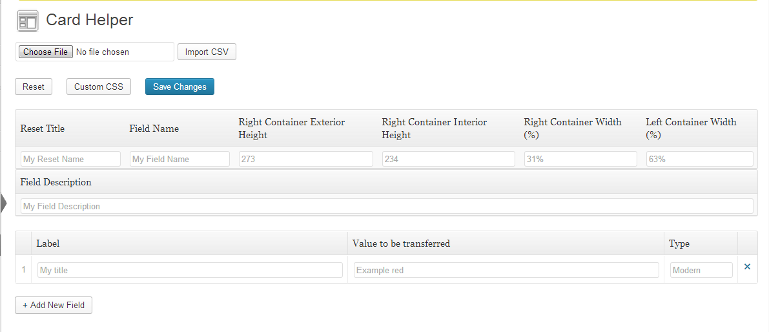Focus the My Reset Name input
The image size is (769, 332).
pyautogui.click(x=70, y=159)
